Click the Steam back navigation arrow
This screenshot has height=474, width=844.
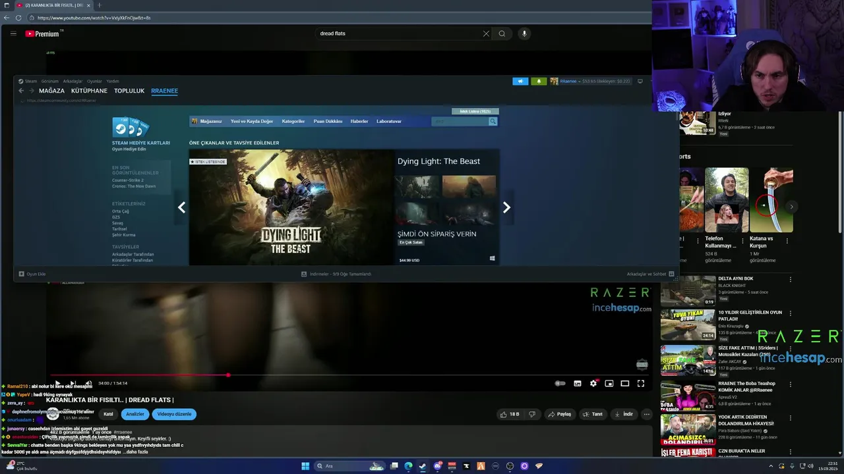tap(21, 91)
